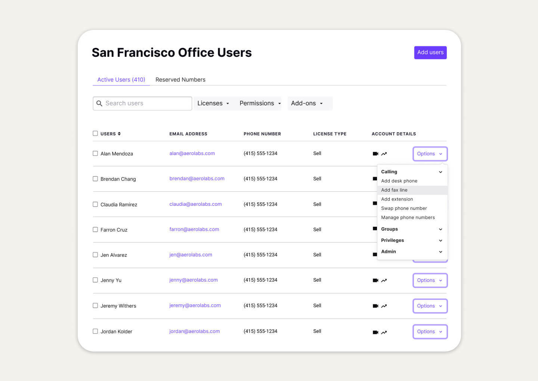
Task: Click the sort arrows beside USERS header
Action: (120, 133)
